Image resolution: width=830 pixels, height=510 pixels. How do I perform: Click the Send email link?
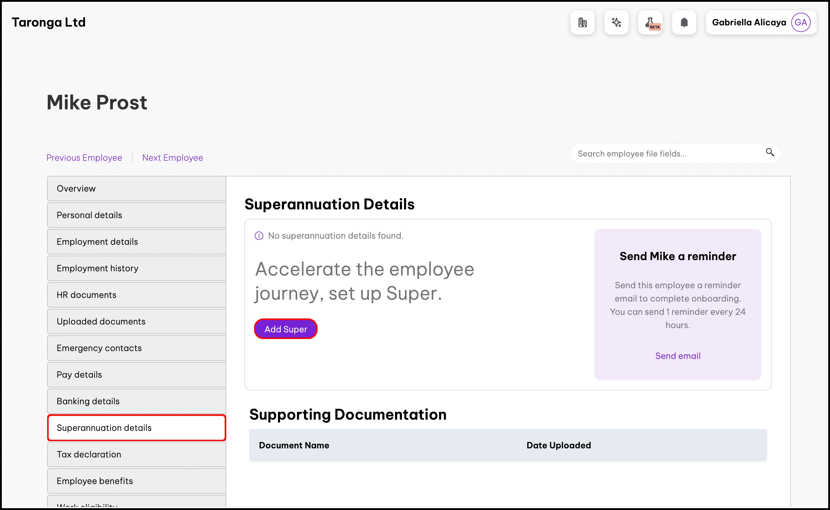(677, 356)
